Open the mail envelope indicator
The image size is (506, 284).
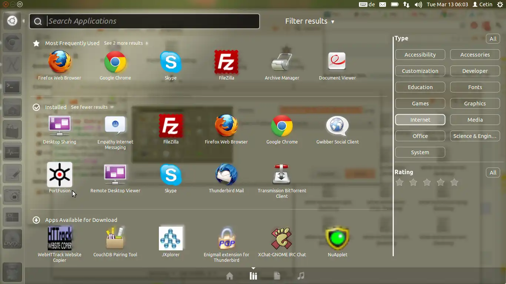[x=383, y=4]
